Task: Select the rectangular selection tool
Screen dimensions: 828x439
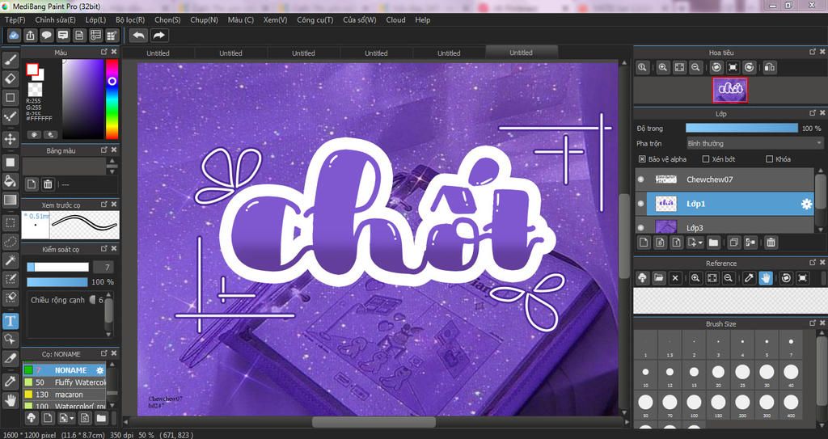Action: click(x=10, y=222)
